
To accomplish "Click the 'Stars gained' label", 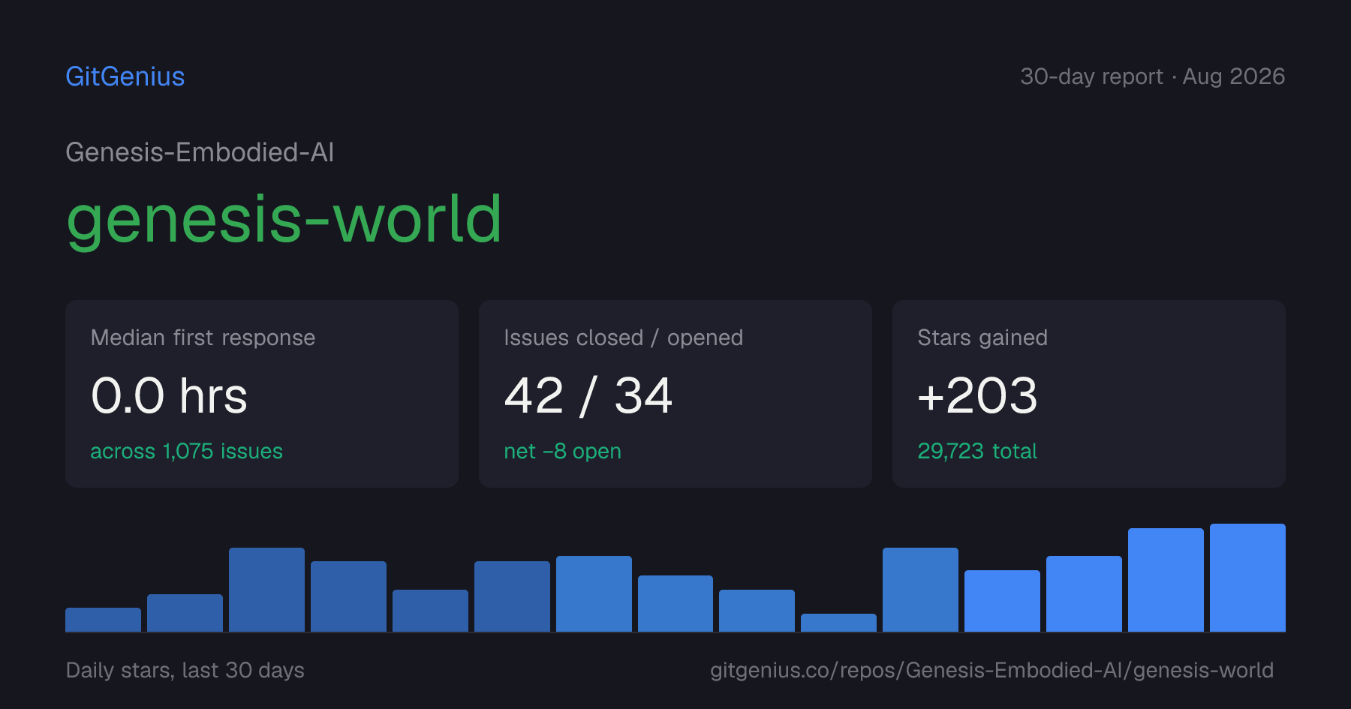I will pos(982,338).
